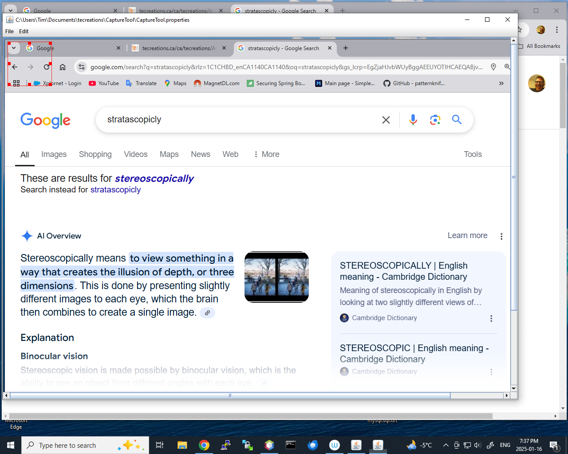Viewport: 568px width, 454px height.
Task: Clear the search query with X icon
Action: coord(386,120)
